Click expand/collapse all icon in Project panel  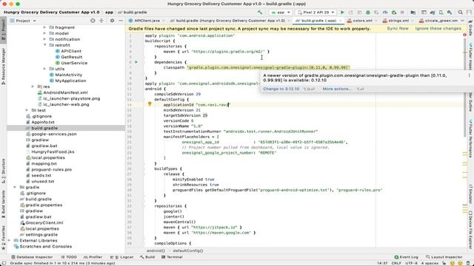tap(101, 21)
